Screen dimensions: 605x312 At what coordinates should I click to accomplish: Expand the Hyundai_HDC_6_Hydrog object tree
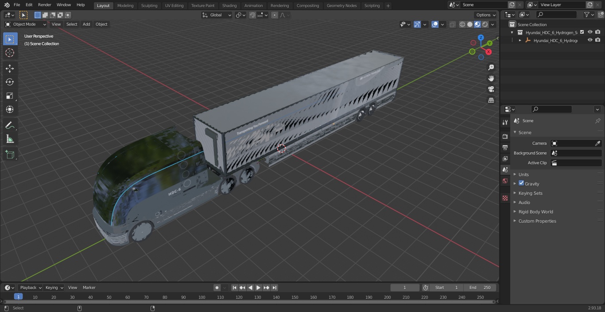[520, 40]
